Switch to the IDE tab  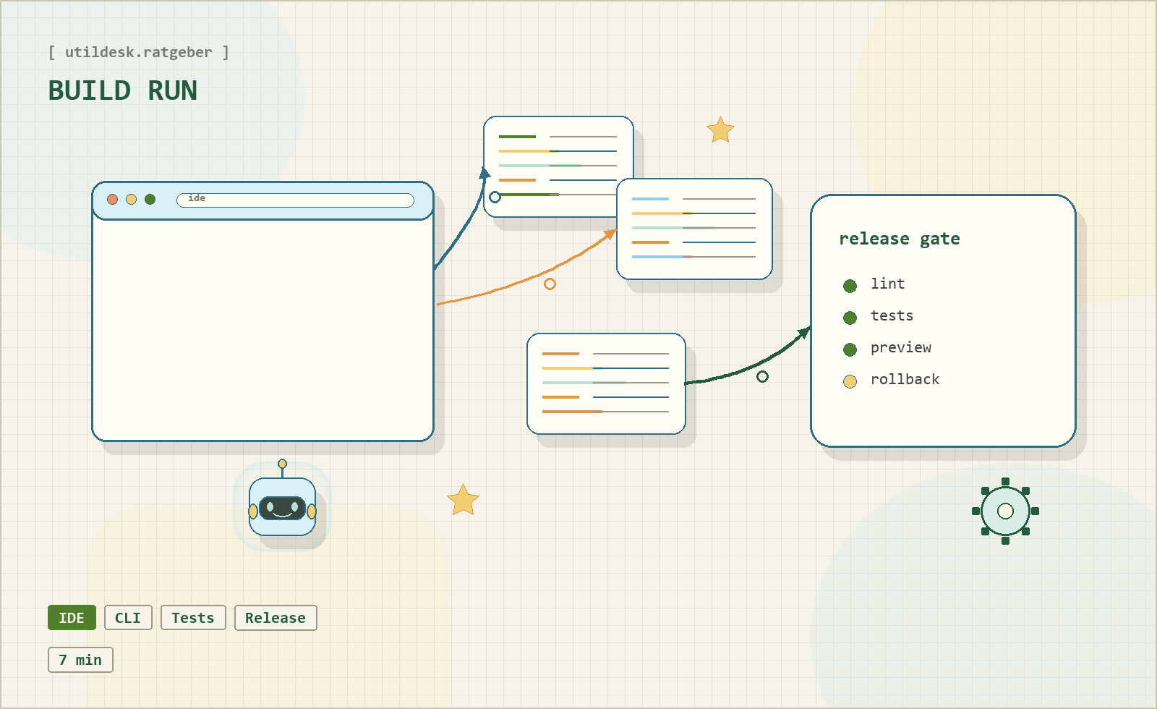(71, 618)
